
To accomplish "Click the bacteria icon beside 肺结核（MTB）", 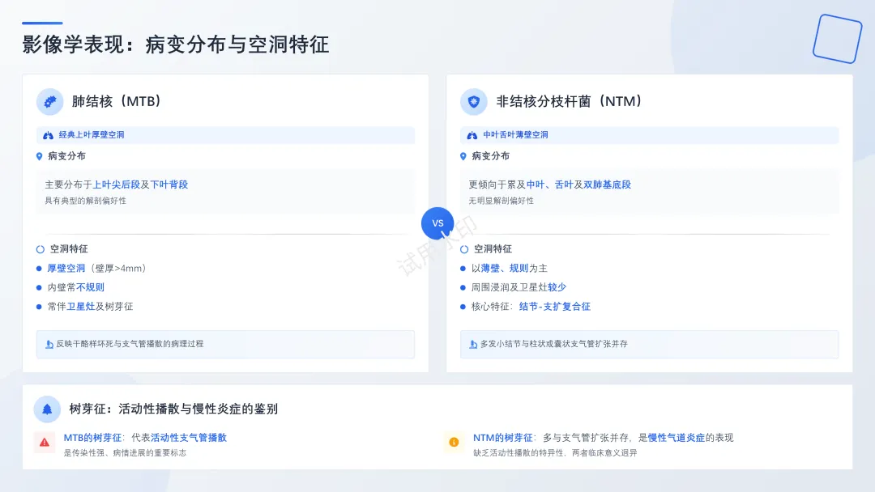I will pos(49,101).
